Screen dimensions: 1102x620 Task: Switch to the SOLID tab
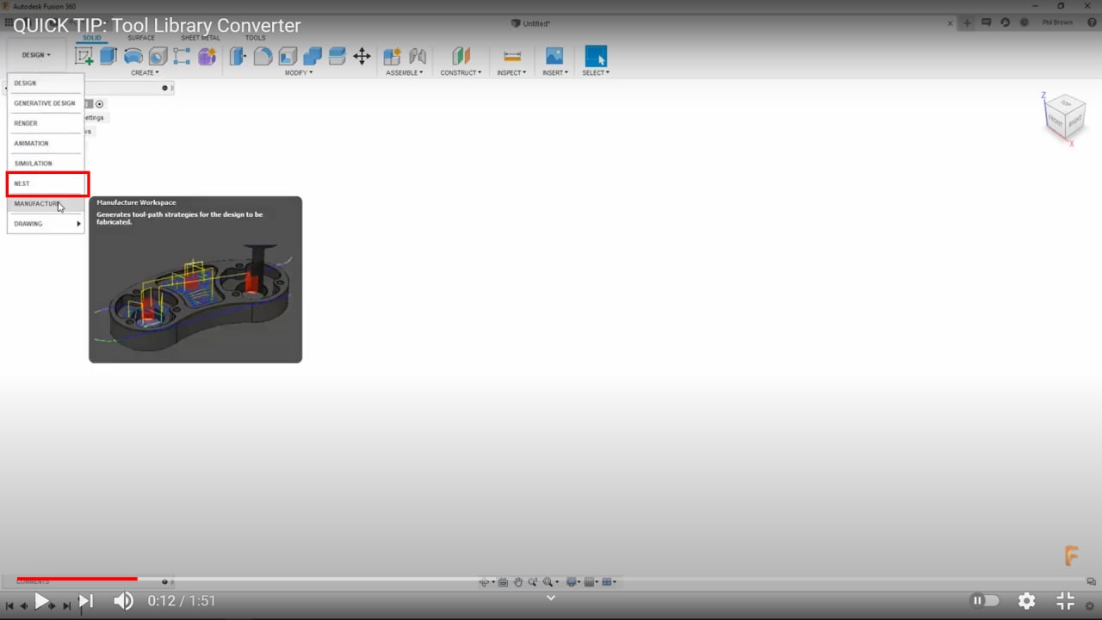click(x=91, y=38)
